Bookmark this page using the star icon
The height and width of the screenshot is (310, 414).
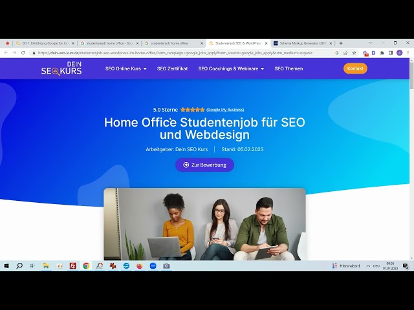tap(354, 53)
